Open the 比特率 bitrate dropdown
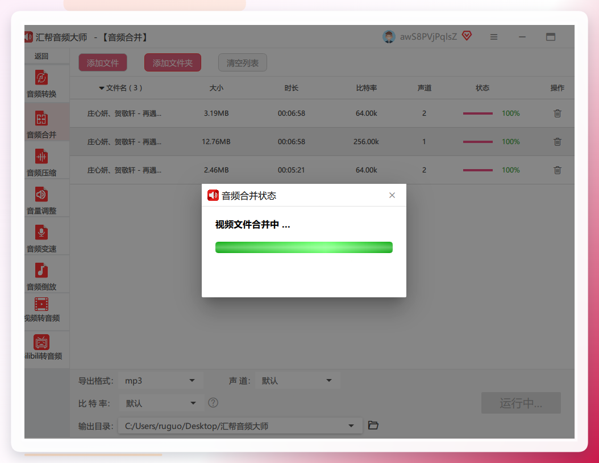This screenshot has height=463, width=599. tap(161, 403)
